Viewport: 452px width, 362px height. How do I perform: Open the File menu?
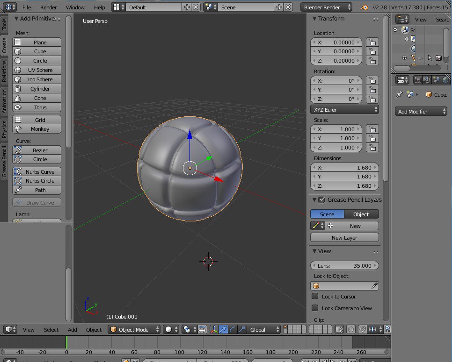(27, 7)
